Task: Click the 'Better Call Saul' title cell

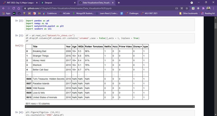Action: pos(48,70)
